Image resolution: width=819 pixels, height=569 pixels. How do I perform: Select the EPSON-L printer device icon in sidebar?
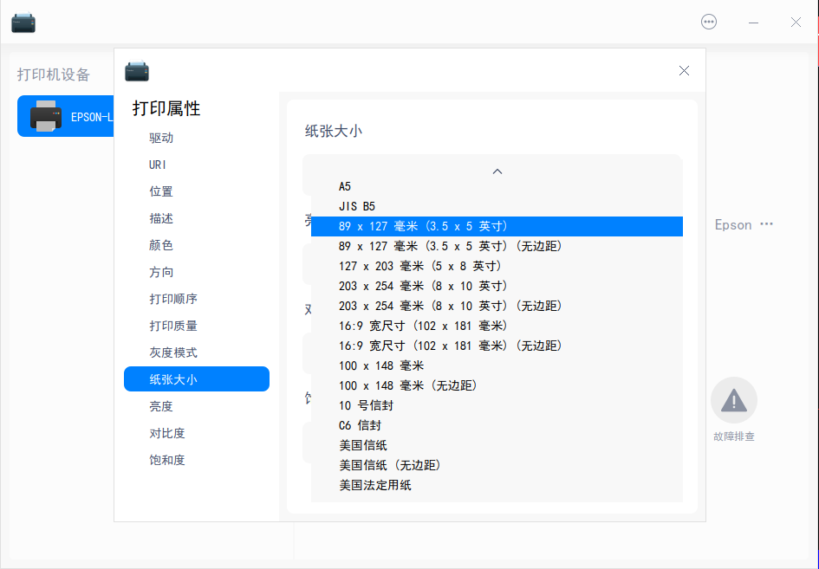[x=47, y=115]
